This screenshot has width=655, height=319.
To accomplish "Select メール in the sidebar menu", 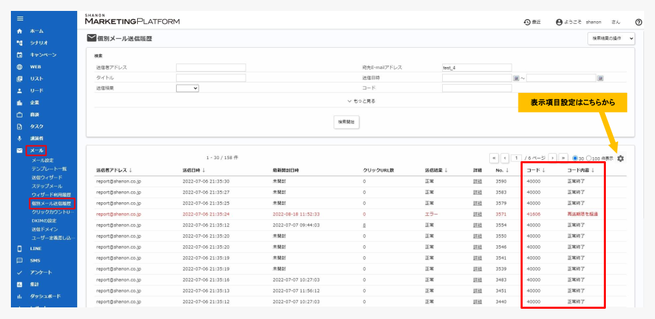I will tap(36, 150).
